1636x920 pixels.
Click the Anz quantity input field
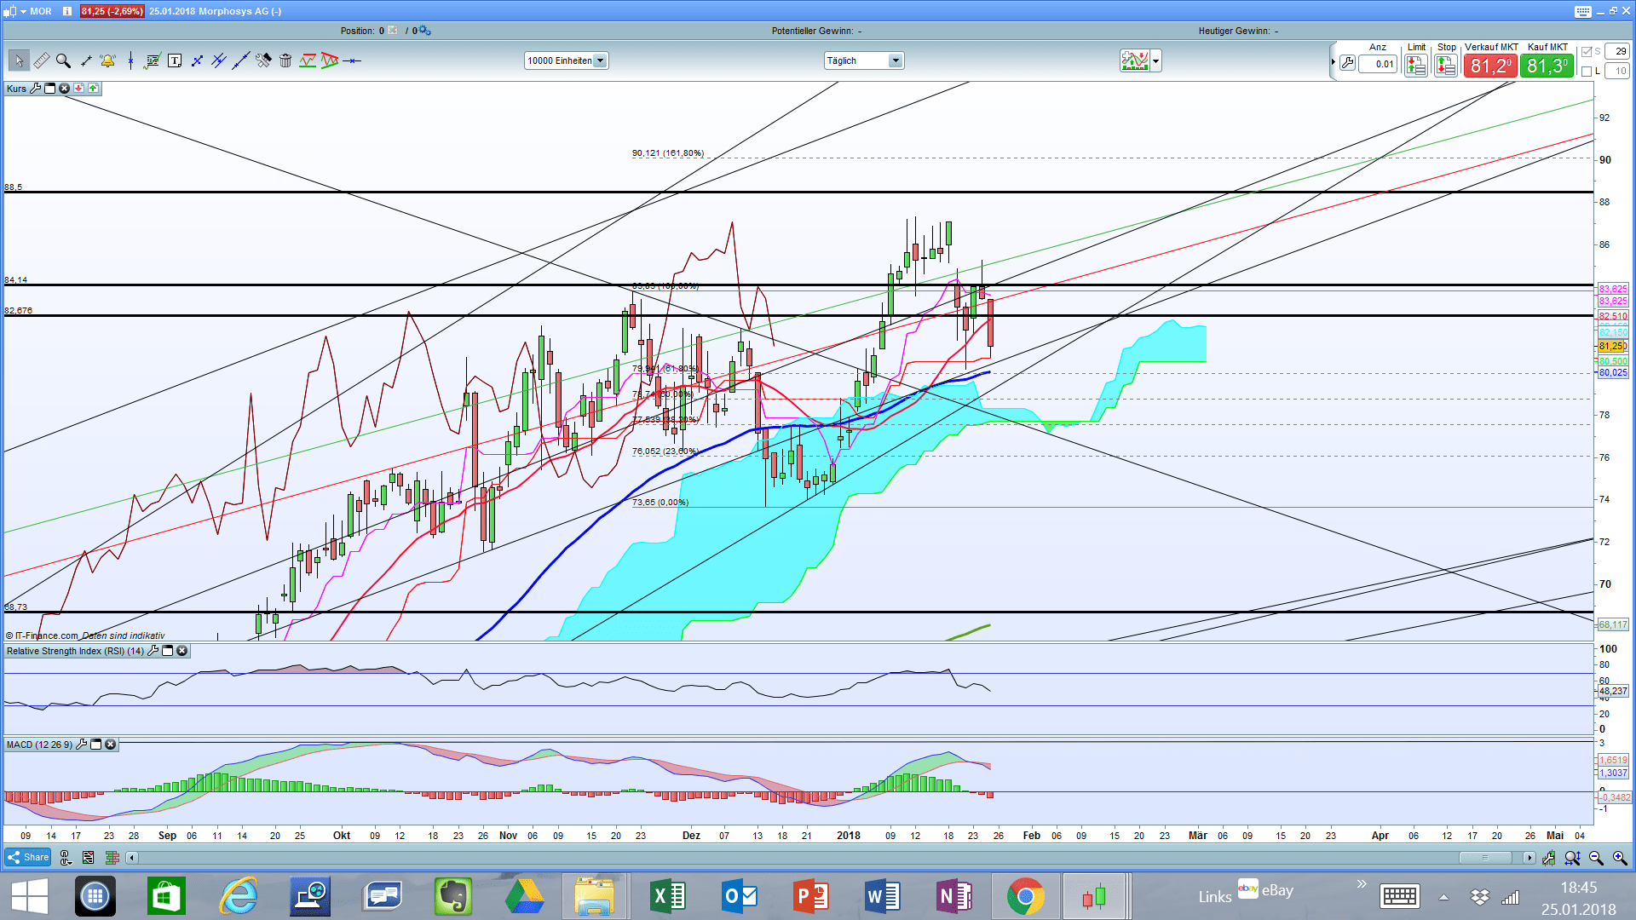pos(1378,64)
